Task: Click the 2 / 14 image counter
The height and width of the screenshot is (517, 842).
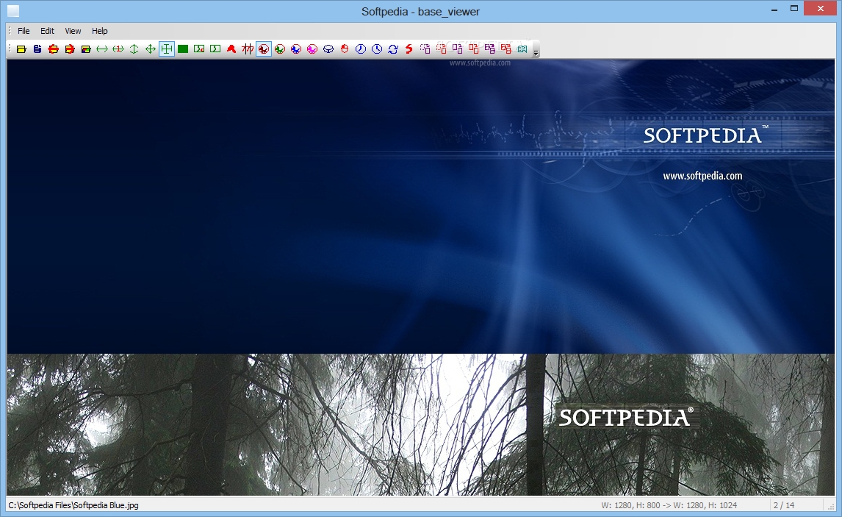Action: pos(784,505)
